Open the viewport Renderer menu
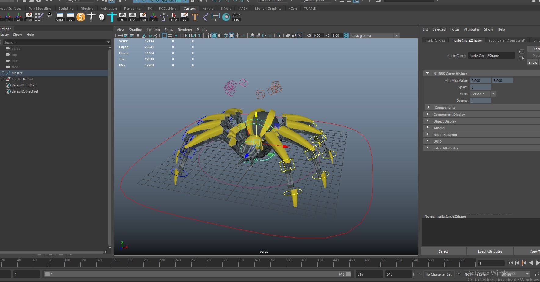This screenshot has width=540, height=282. pos(185,30)
